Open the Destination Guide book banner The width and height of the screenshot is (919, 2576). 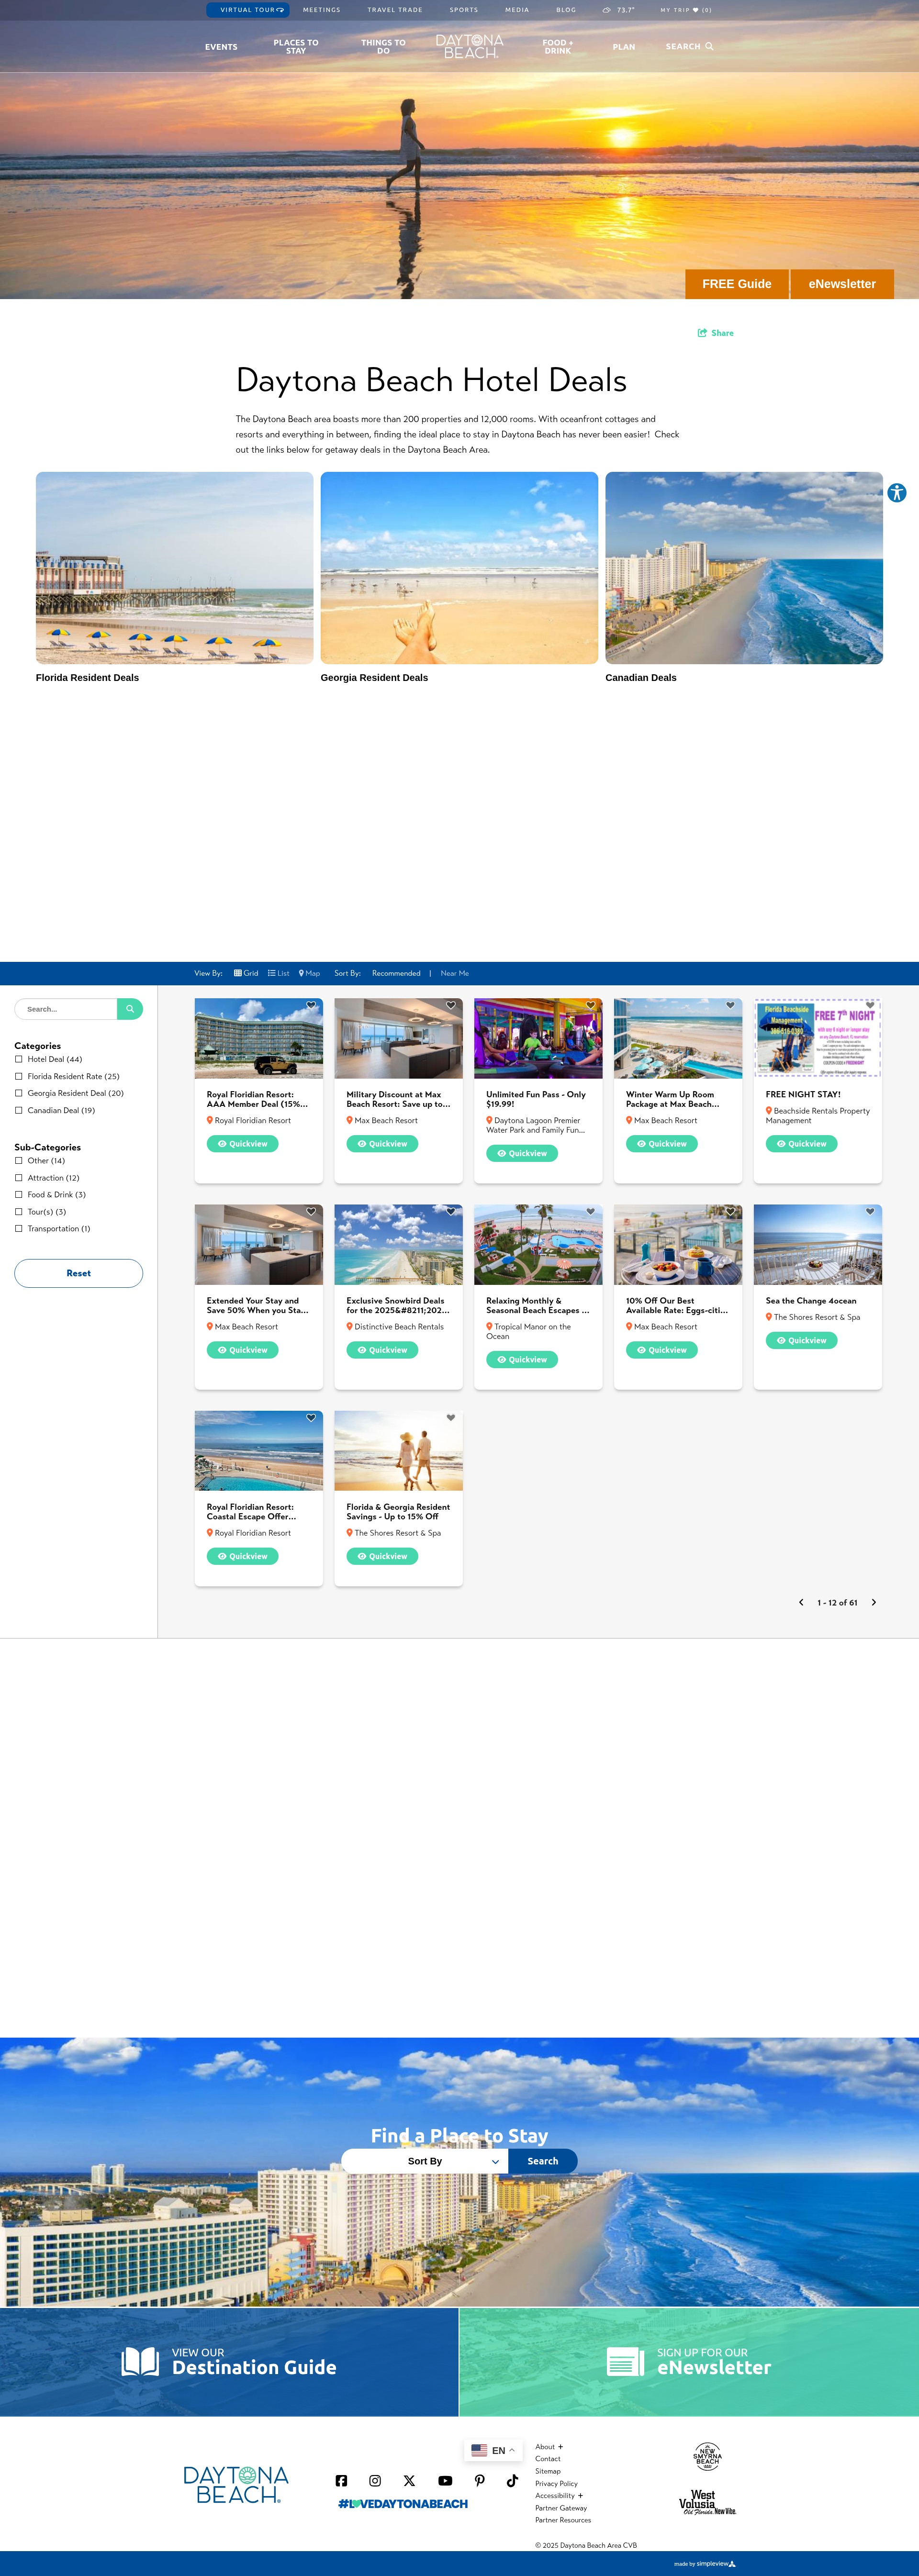tap(229, 2362)
